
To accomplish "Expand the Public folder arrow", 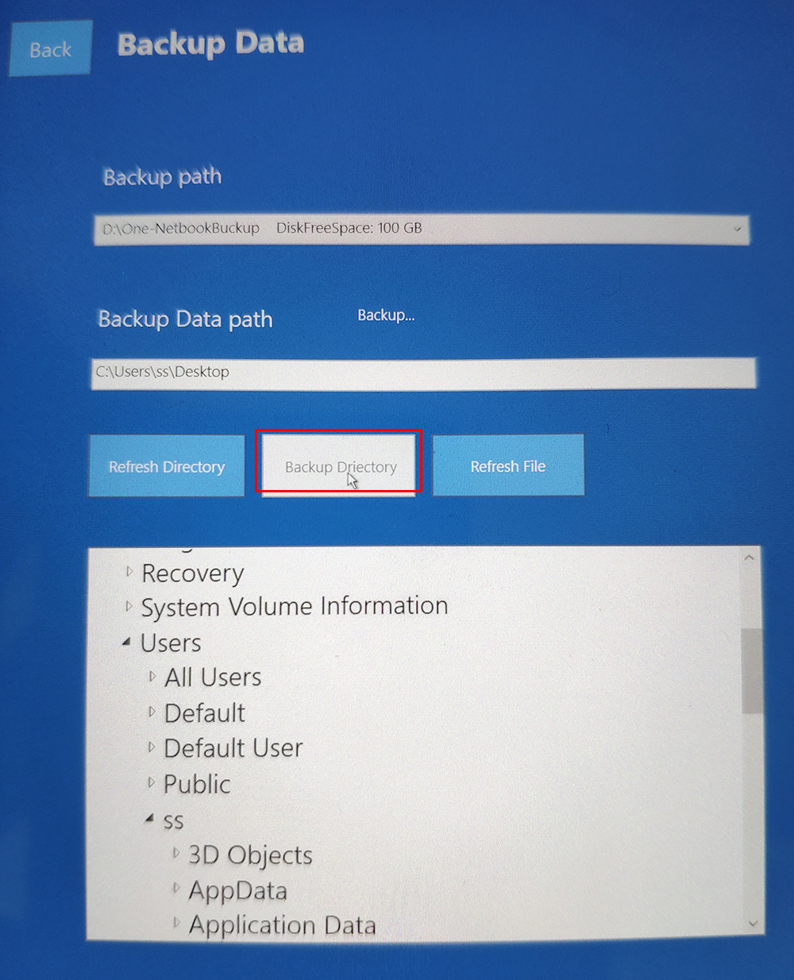I will [x=151, y=783].
